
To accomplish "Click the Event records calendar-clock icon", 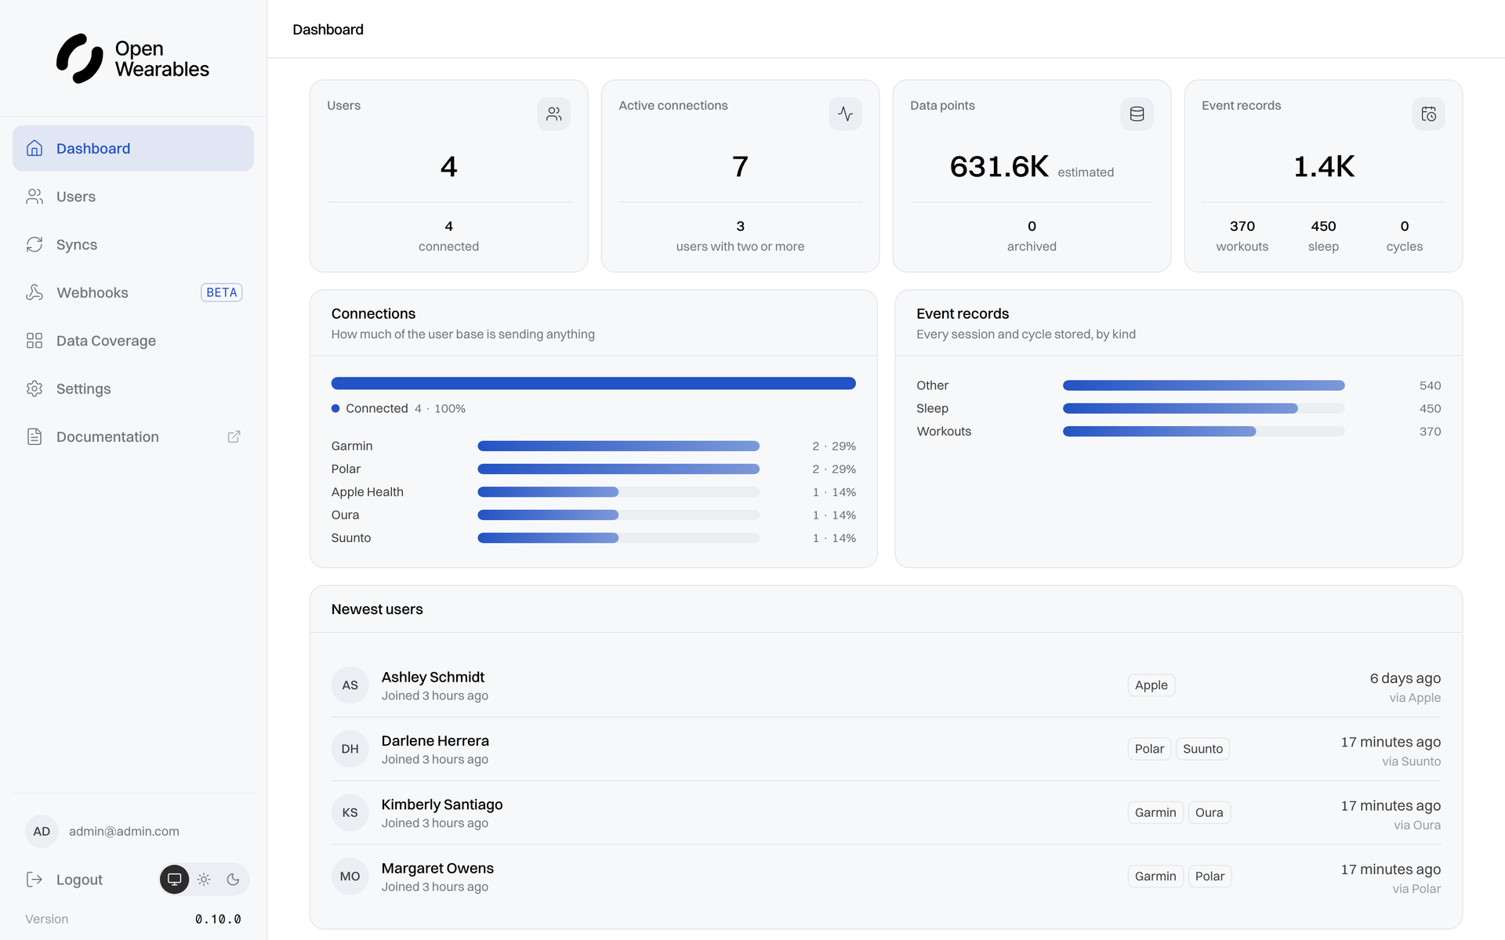I will click(1428, 114).
